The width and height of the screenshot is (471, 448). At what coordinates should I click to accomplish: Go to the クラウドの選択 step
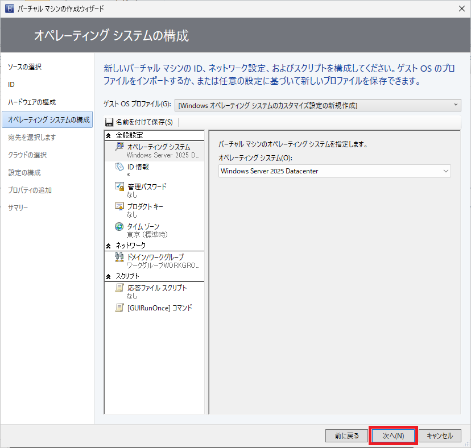pyautogui.click(x=27, y=155)
